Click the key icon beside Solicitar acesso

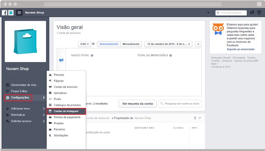pyautogui.click(x=8, y=121)
